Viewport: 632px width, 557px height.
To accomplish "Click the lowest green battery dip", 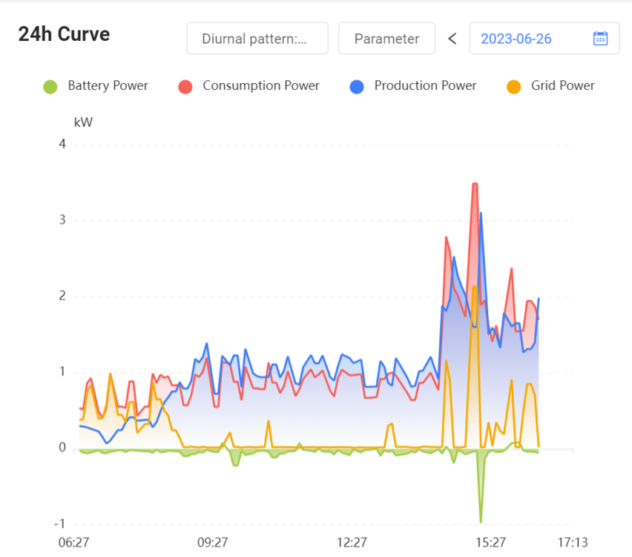I will click(x=481, y=521).
